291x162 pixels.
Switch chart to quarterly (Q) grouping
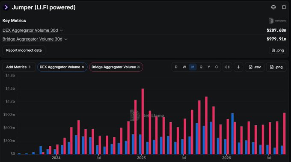tap(201, 67)
